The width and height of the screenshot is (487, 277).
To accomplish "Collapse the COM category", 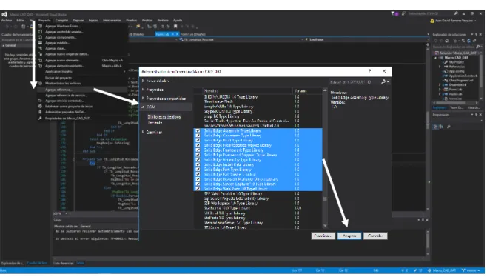I will pos(143,107).
